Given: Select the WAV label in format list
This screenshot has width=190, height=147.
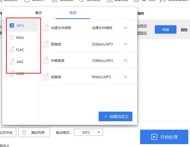Looking at the screenshot, I should point(20,38).
